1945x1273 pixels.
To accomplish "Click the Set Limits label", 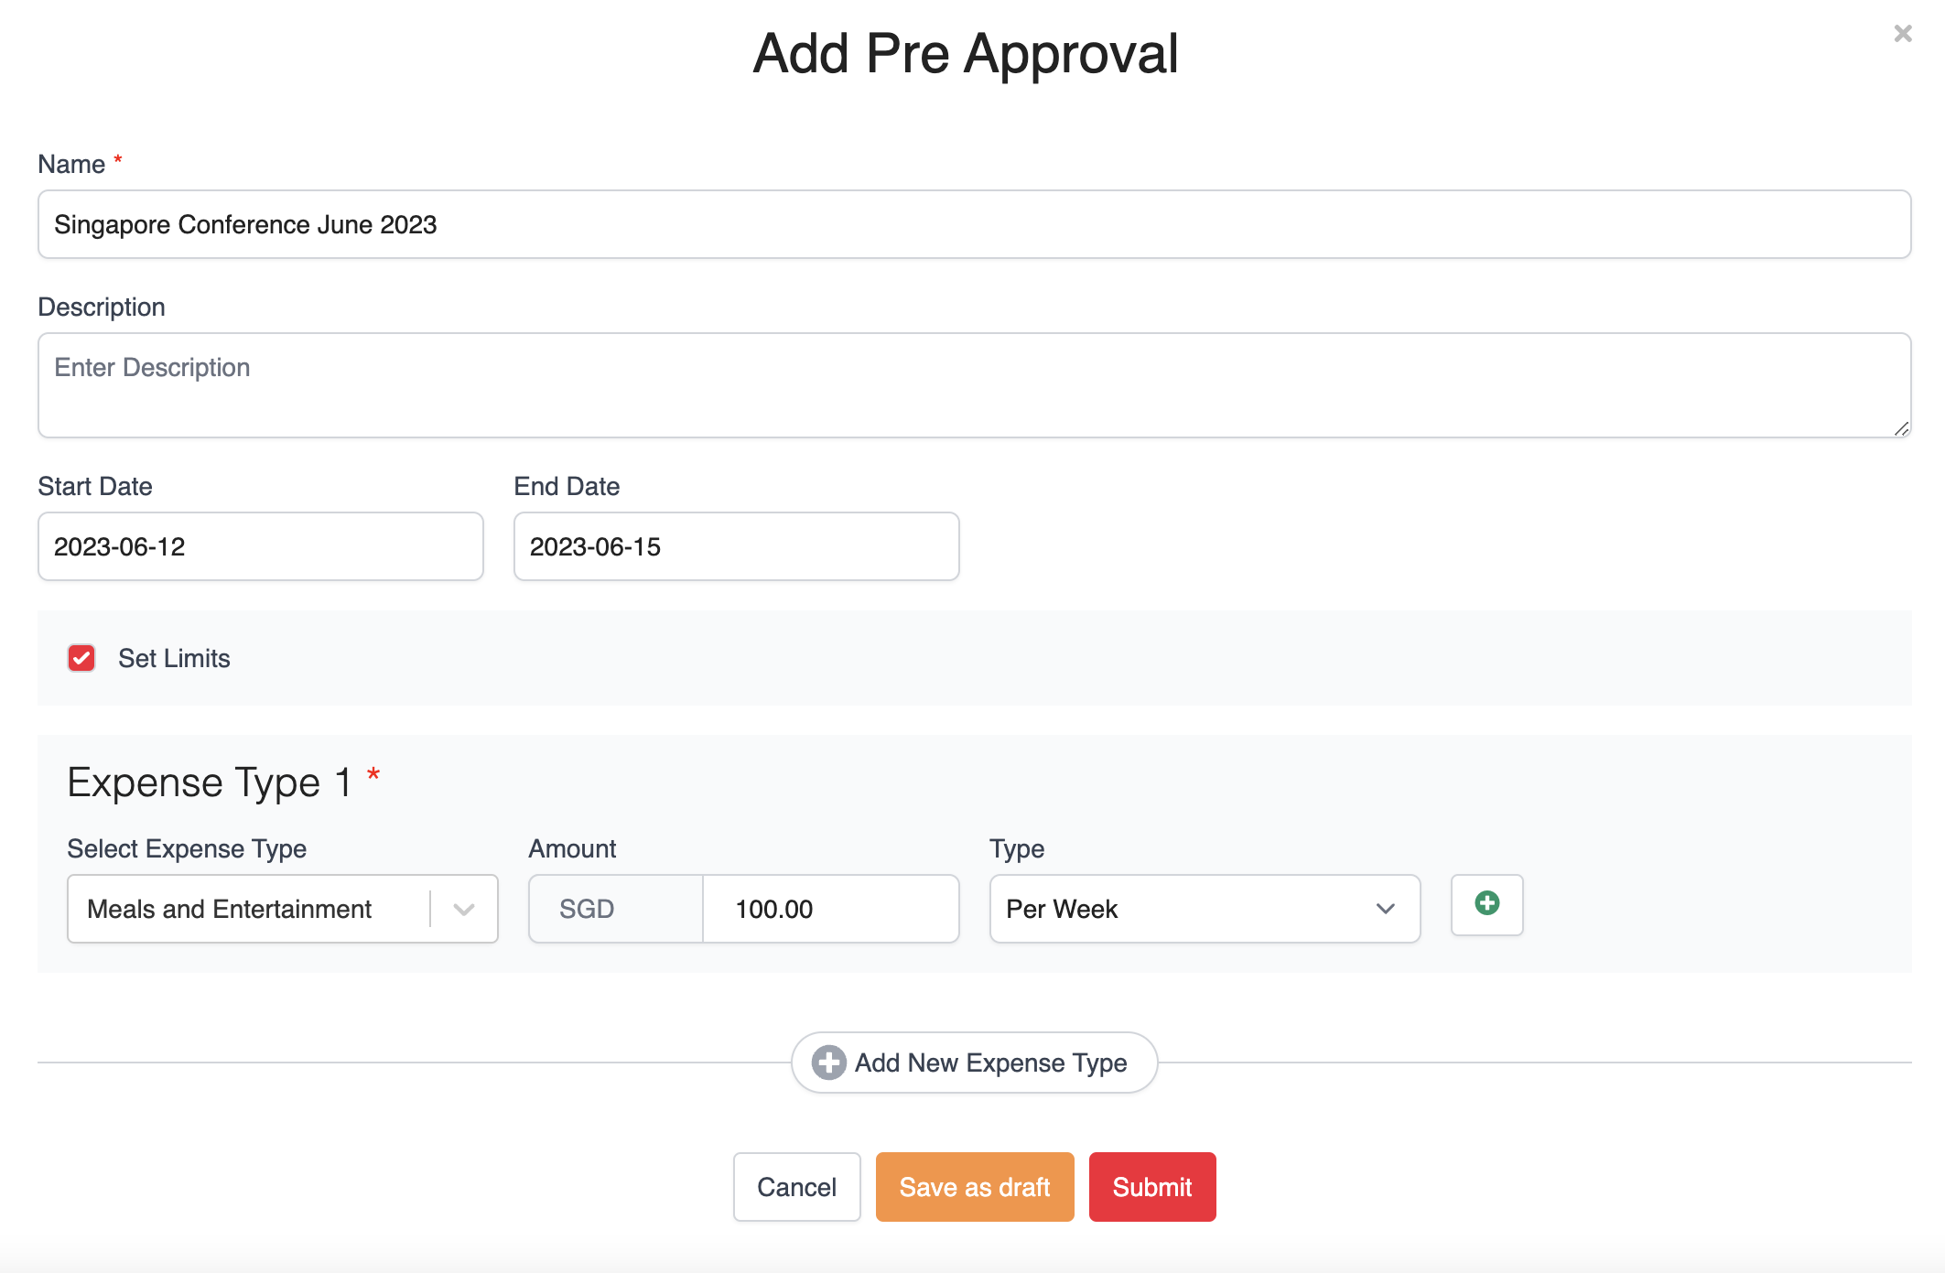I will 174,658.
